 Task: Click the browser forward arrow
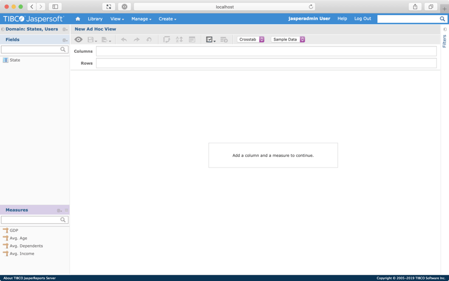click(x=40, y=7)
